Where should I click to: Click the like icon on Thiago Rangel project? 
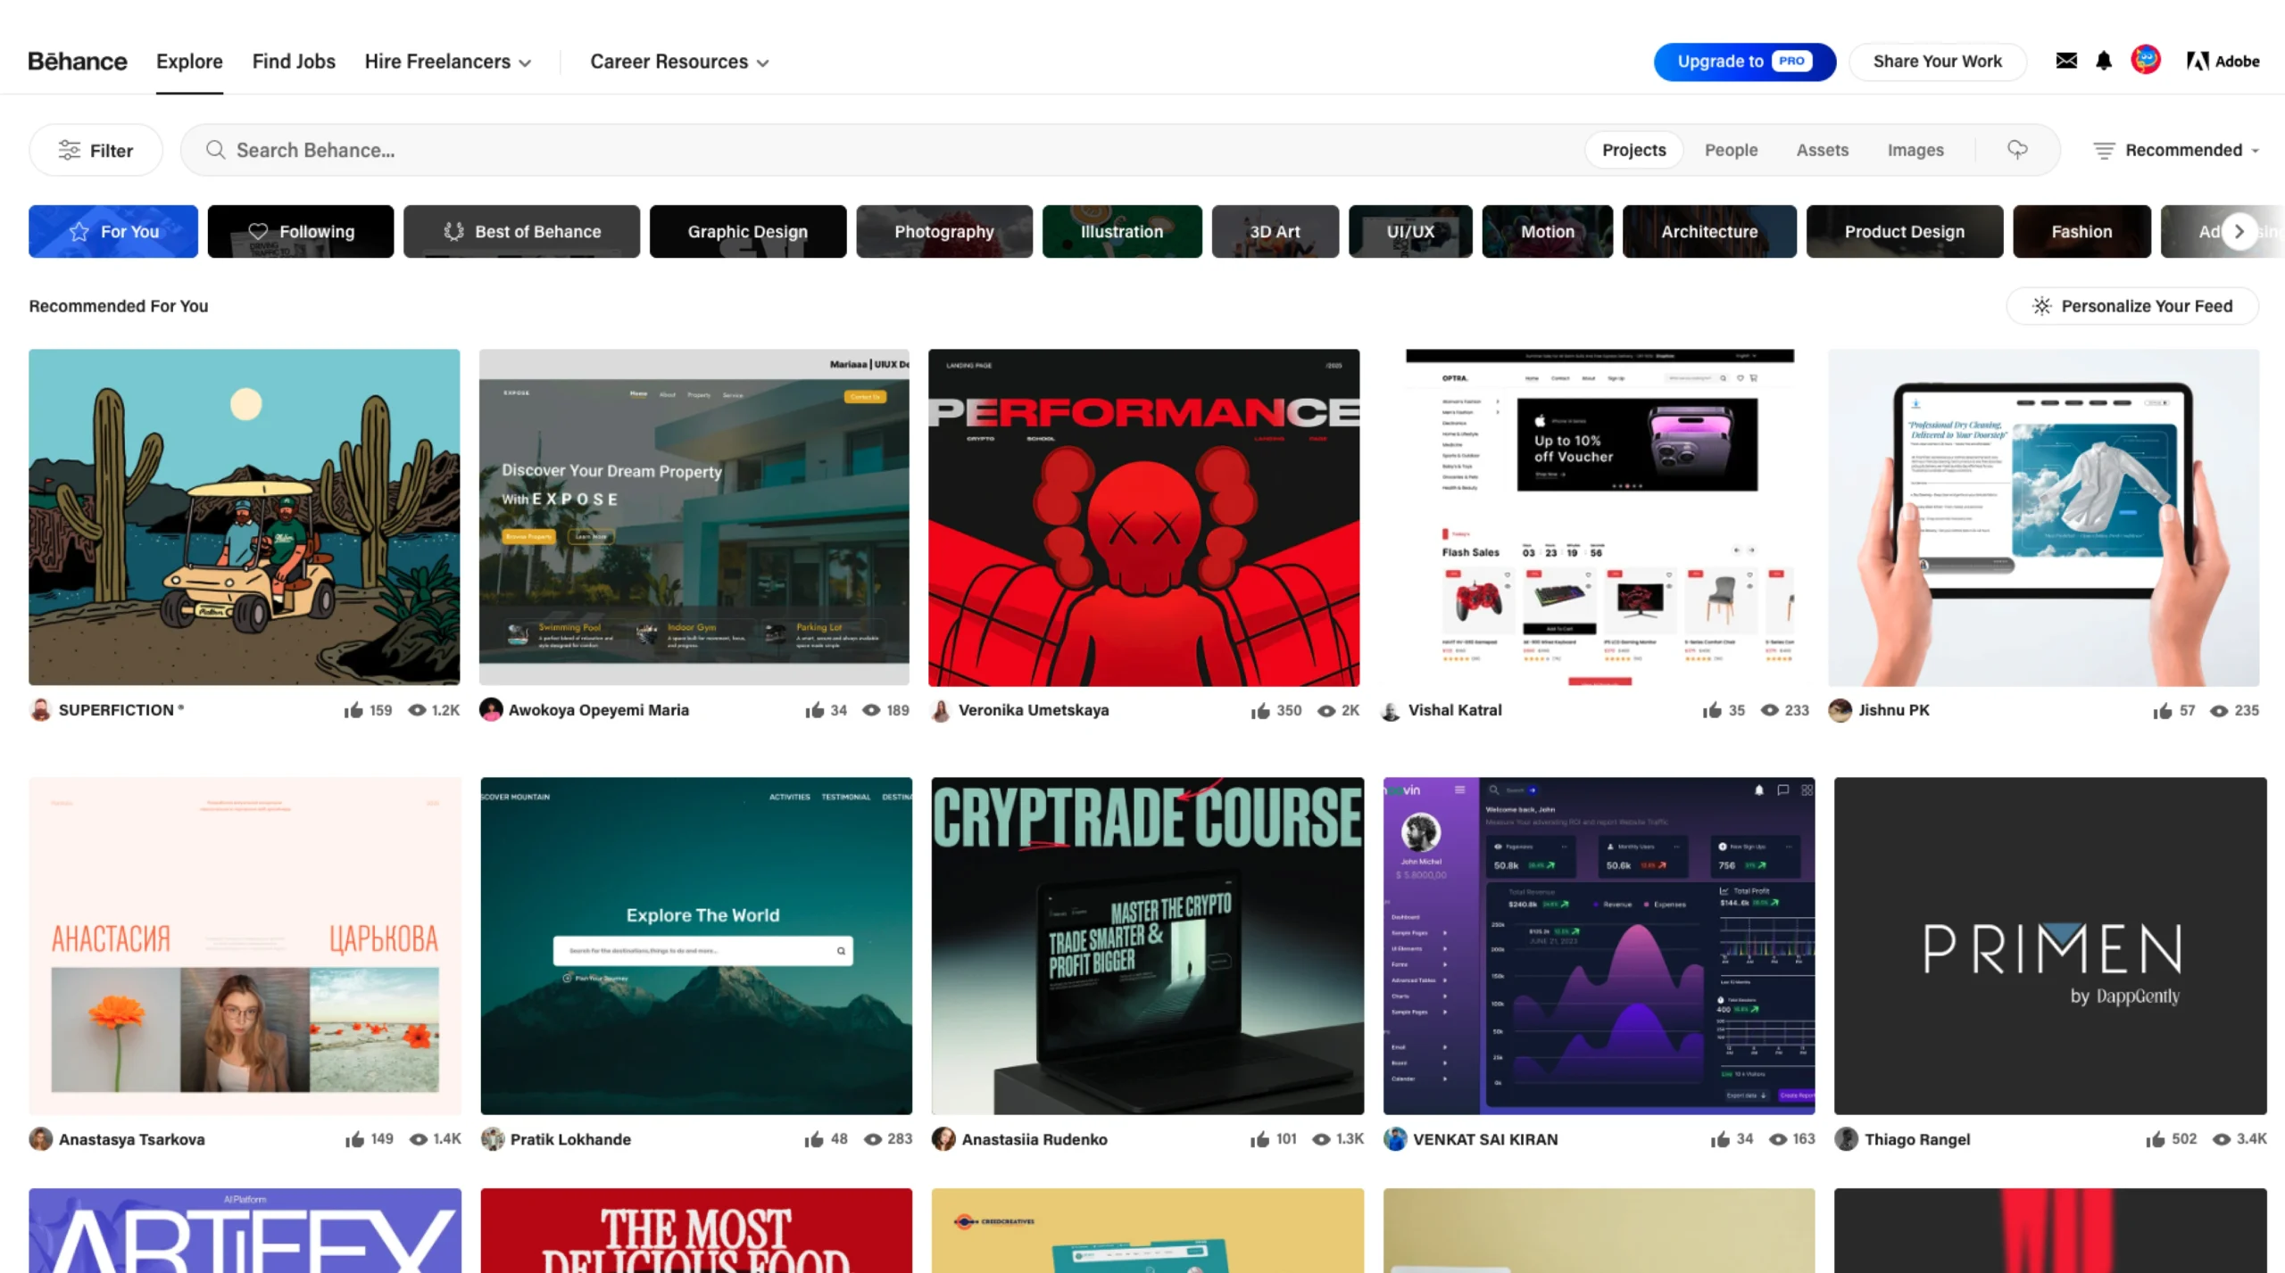(x=2156, y=1139)
